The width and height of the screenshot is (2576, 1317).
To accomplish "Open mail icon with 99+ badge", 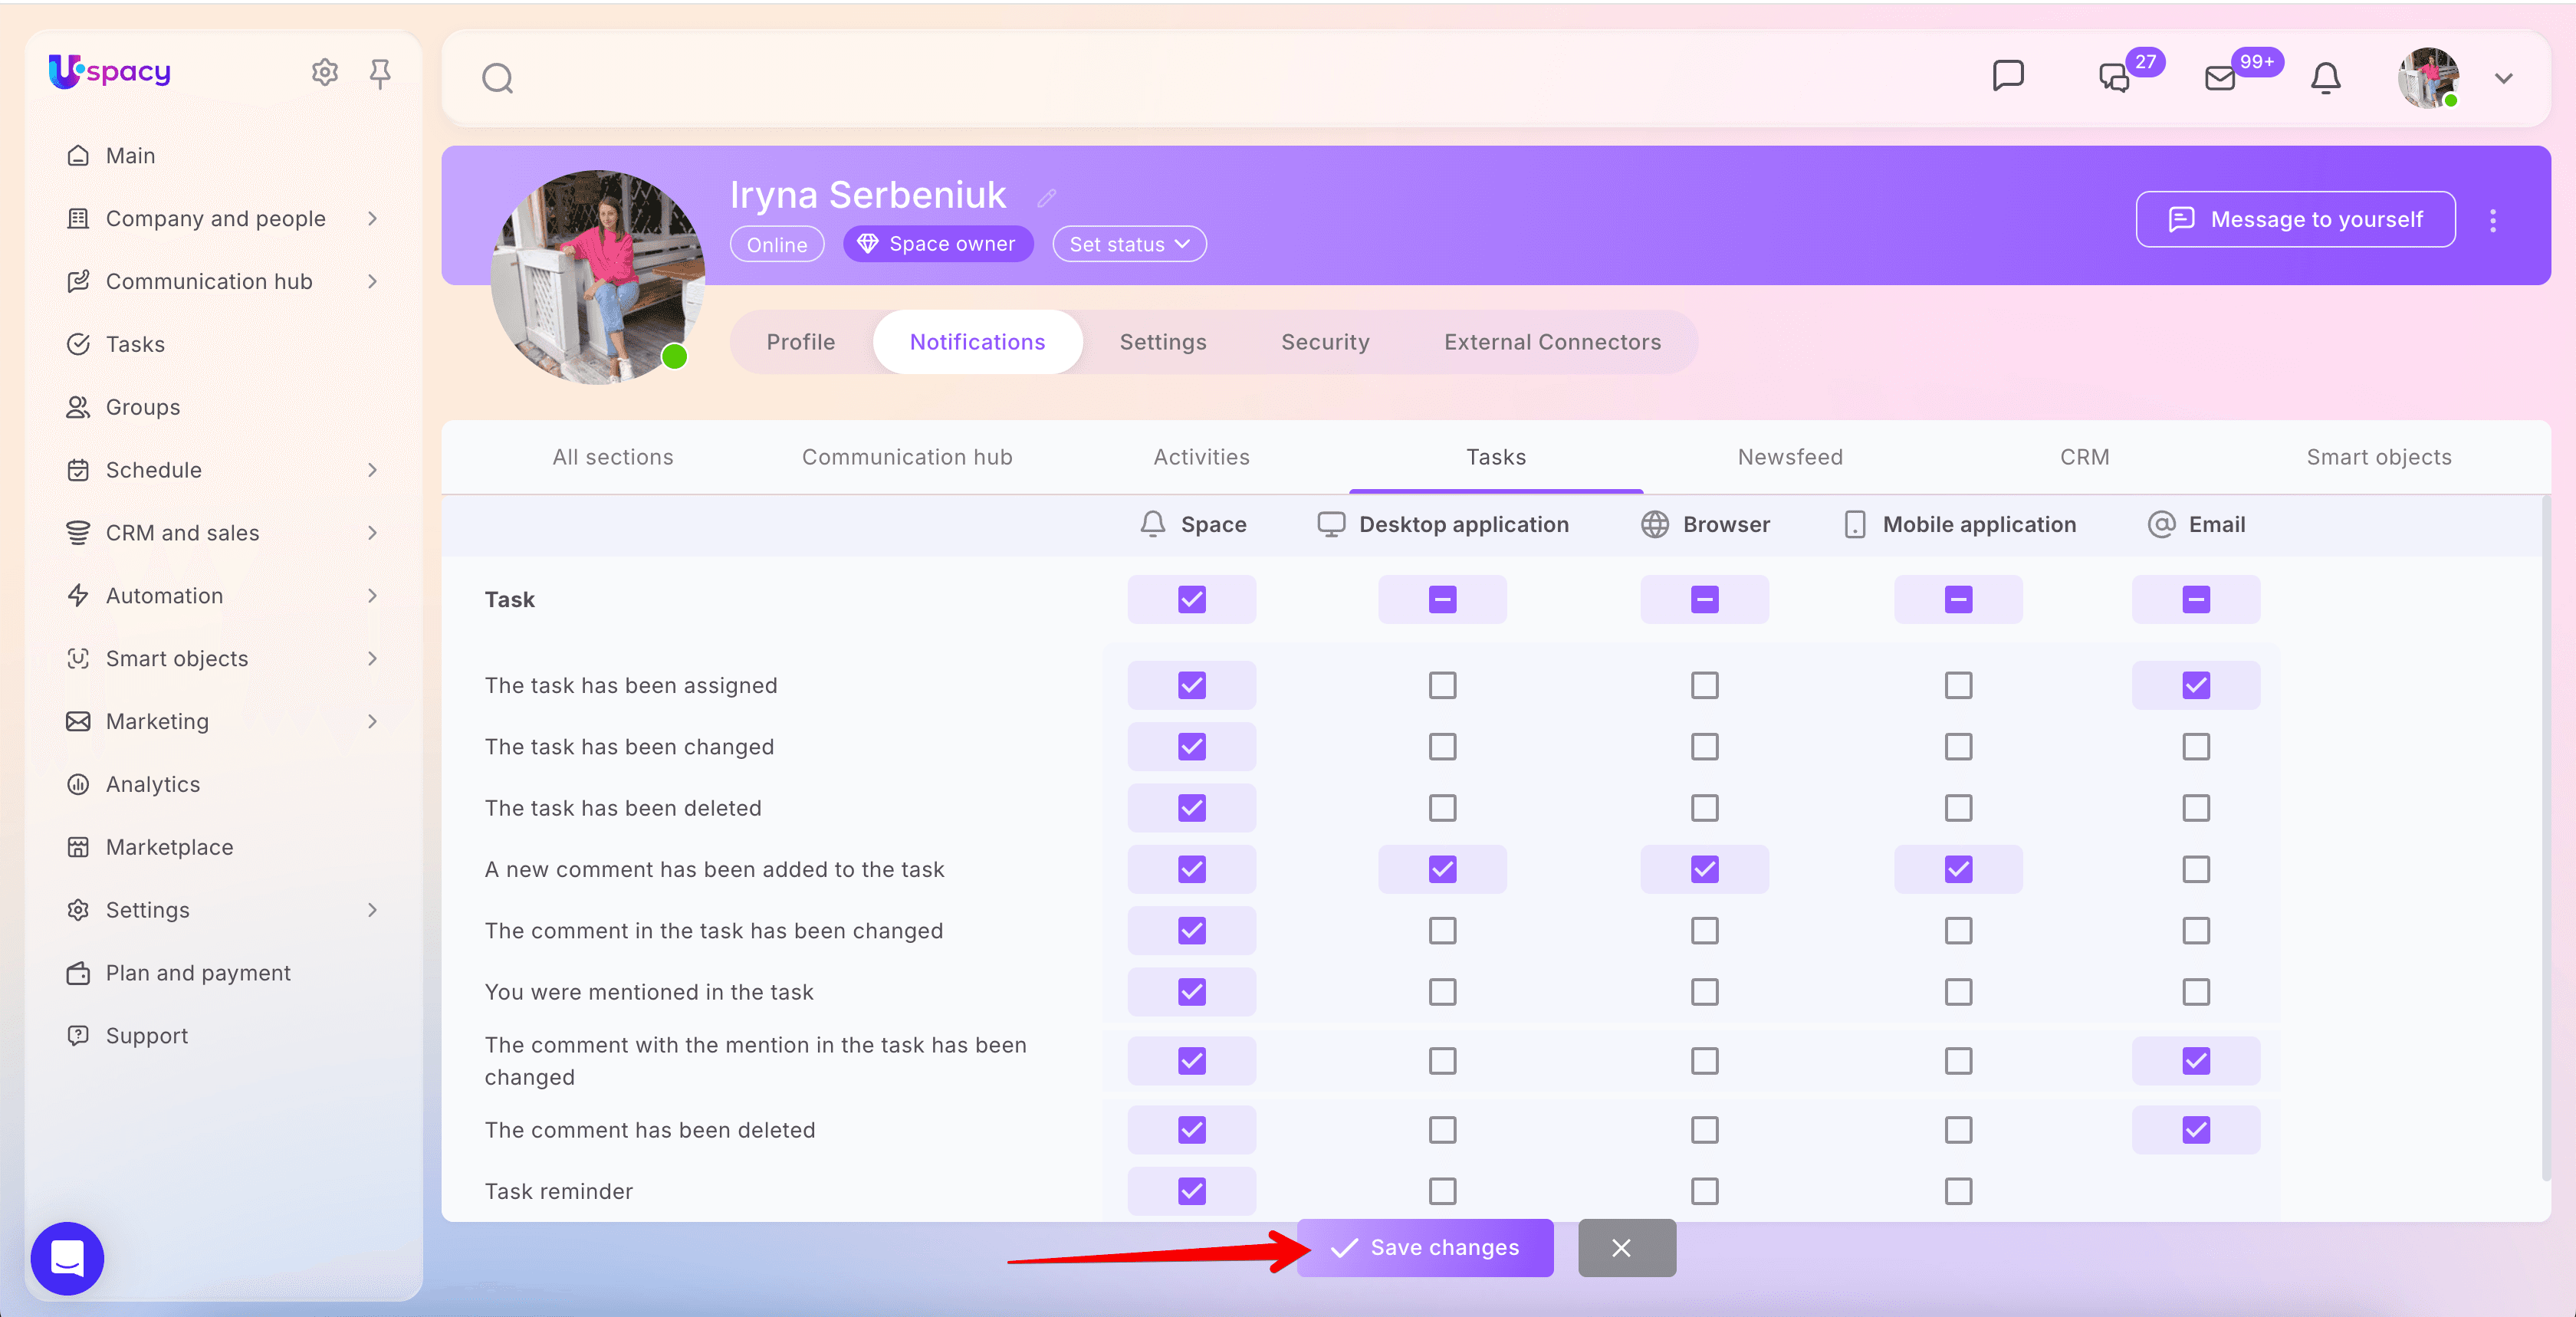I will 2220,78.
